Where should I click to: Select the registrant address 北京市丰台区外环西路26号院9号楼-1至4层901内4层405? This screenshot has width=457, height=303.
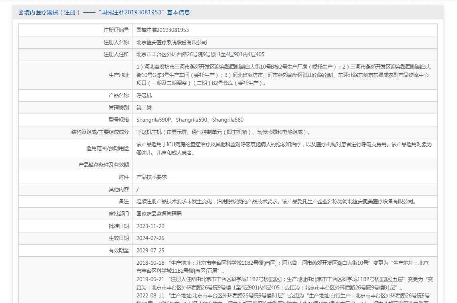tap(200, 55)
